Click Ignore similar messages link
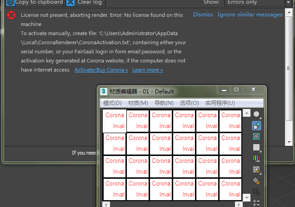 250,15
